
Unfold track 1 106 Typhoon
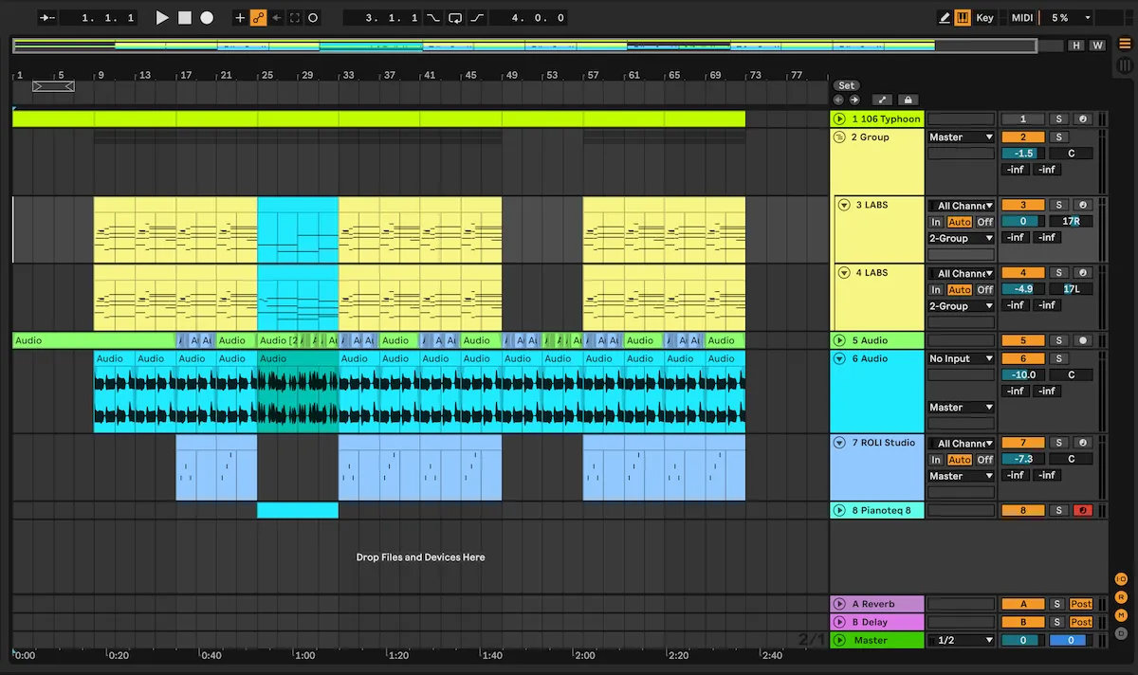(x=839, y=119)
